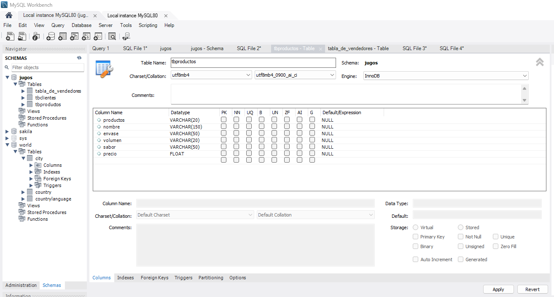
Task: Collapse the jugos schema tree
Action: 7,78
